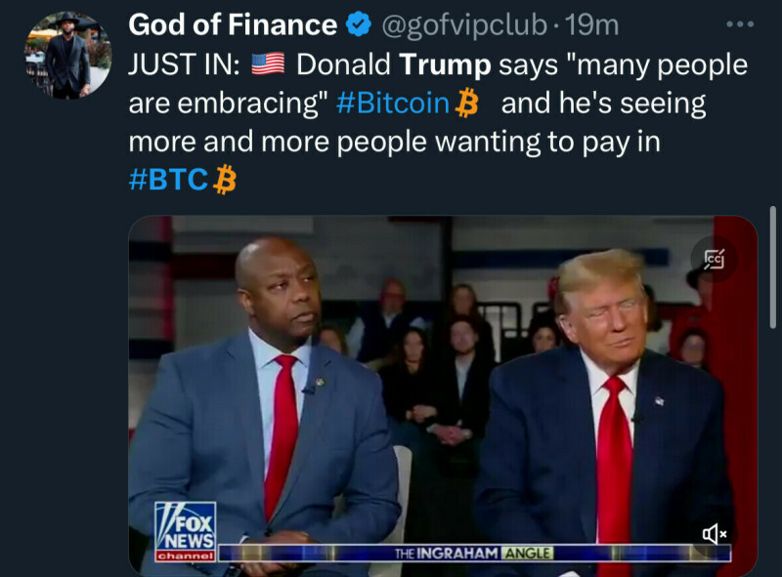This screenshot has height=577, width=782.
Task: Open the three-dot more options menu
Action: [x=739, y=25]
